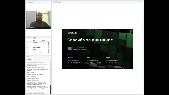This screenshot has width=169, height=95.
Task: Click the 'Спасибо за внимание' slide heading
Action: coord(90,40)
